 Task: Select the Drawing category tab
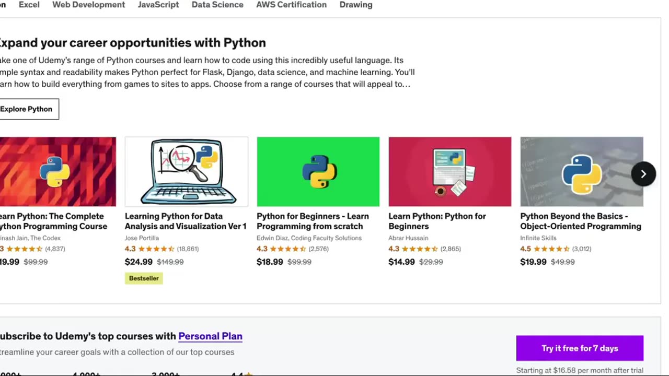[x=356, y=5]
